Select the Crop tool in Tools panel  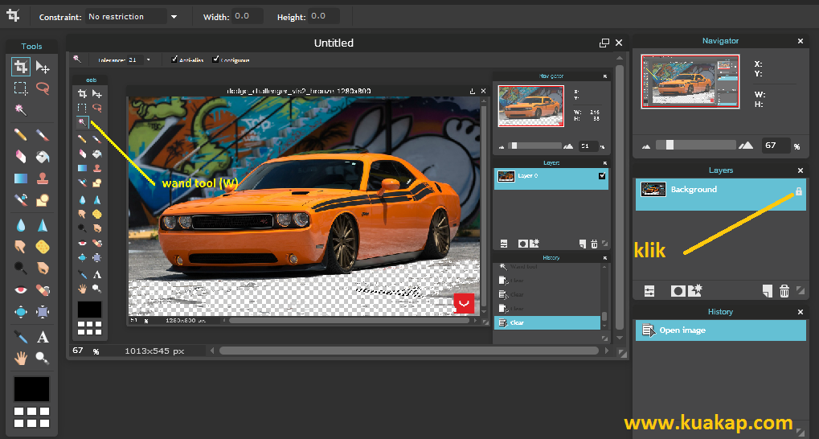coord(20,67)
